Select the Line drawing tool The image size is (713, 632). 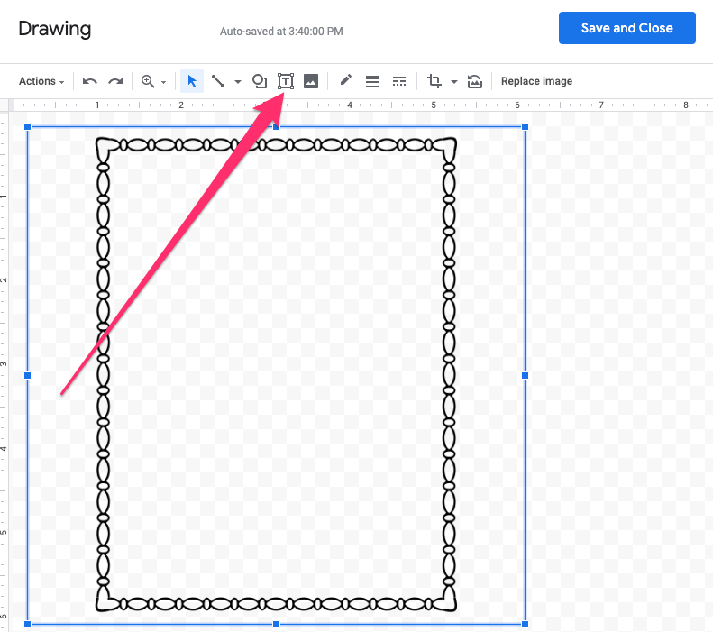click(x=217, y=81)
